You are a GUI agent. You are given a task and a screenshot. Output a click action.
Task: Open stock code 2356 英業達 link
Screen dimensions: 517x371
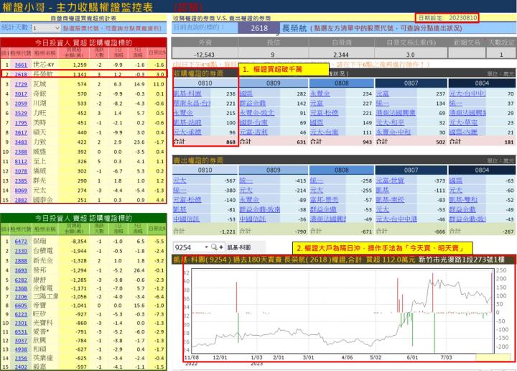point(21,358)
